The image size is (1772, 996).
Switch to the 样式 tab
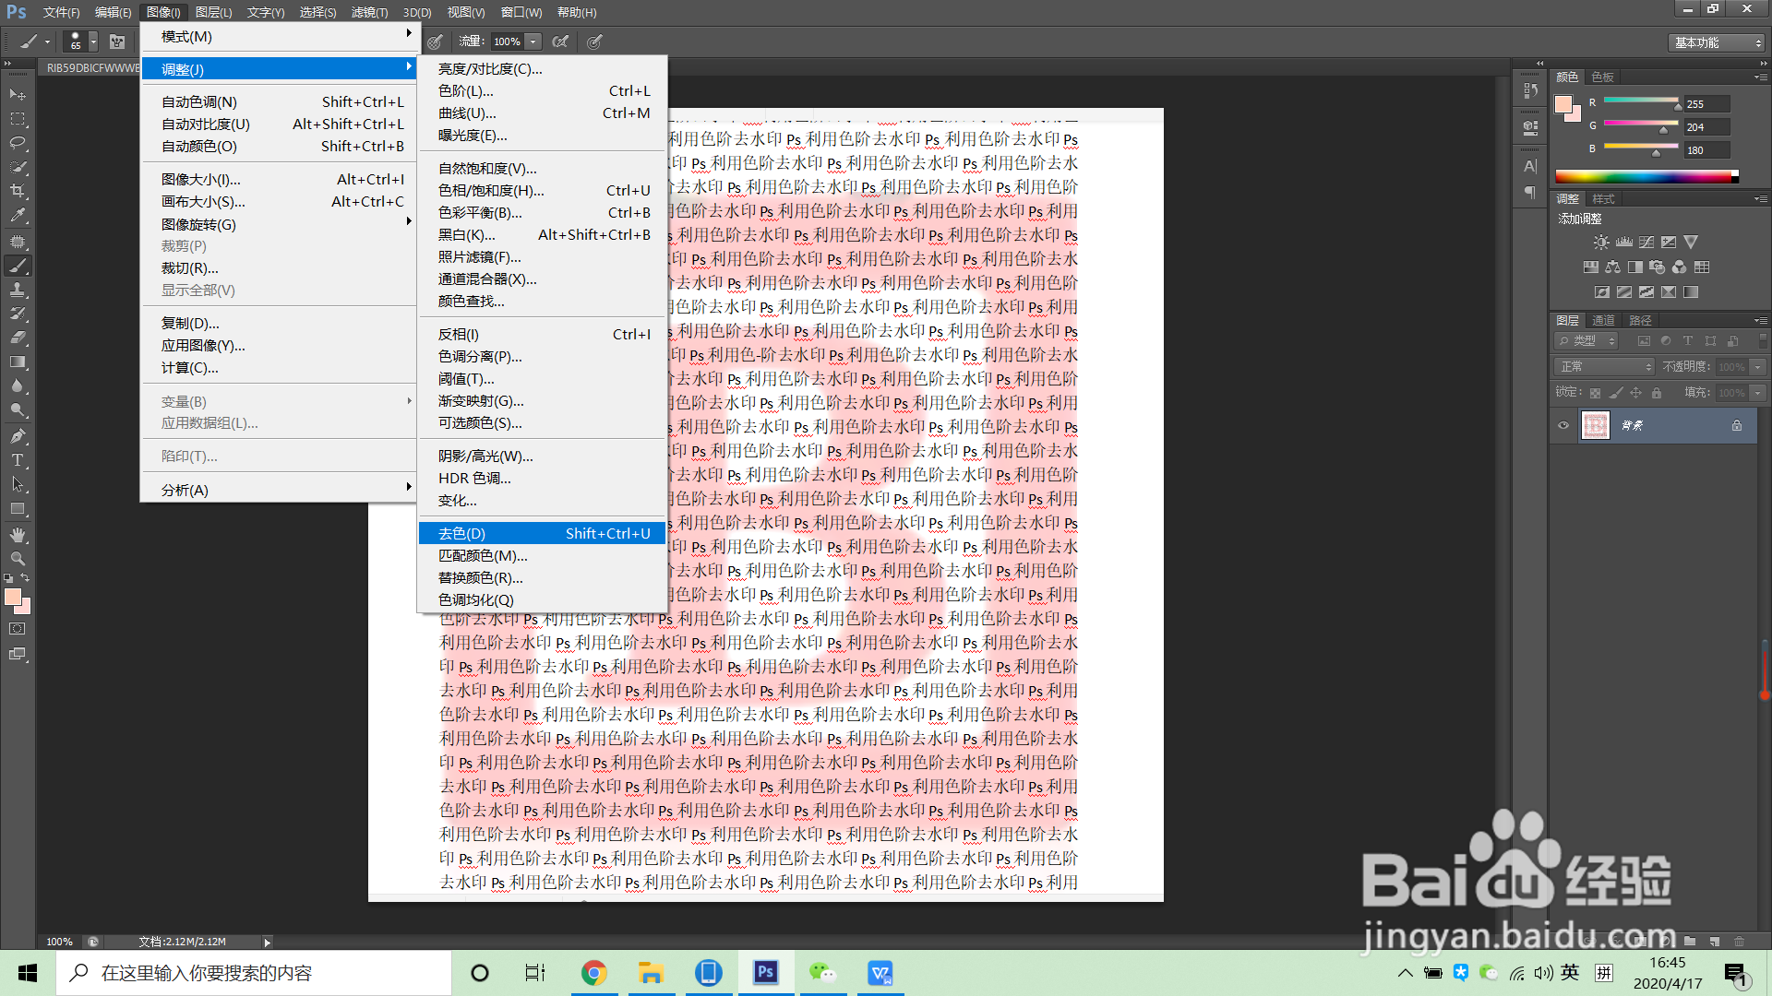point(1604,198)
